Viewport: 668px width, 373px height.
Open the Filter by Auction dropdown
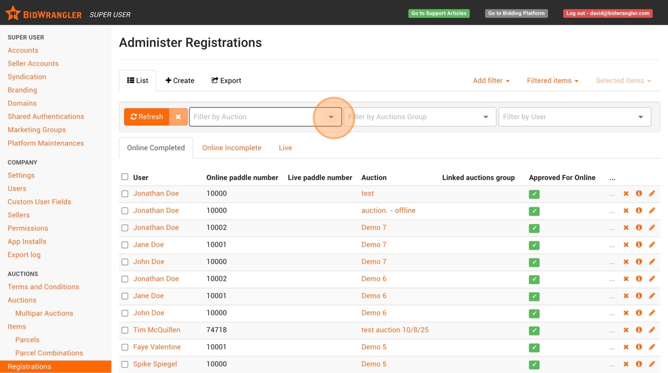point(331,117)
